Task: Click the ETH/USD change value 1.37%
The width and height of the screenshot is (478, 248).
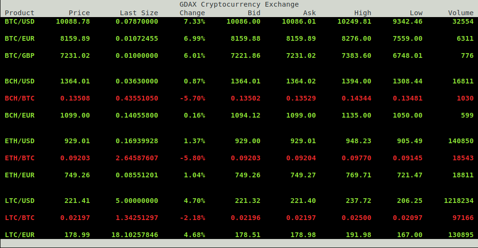Action: [195, 141]
